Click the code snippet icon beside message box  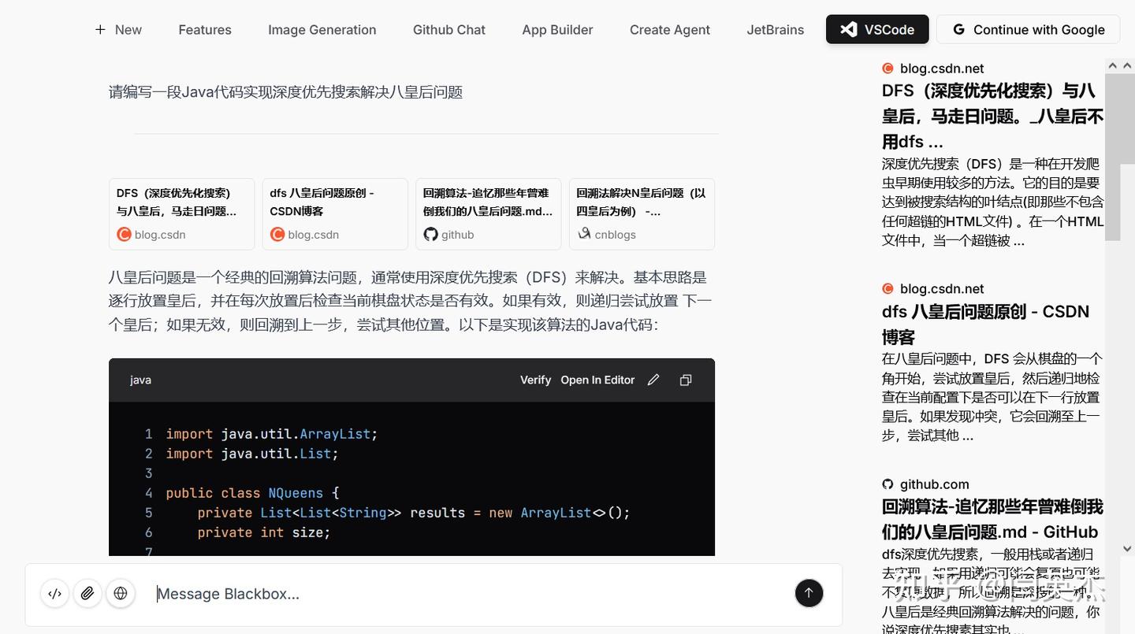tap(55, 593)
